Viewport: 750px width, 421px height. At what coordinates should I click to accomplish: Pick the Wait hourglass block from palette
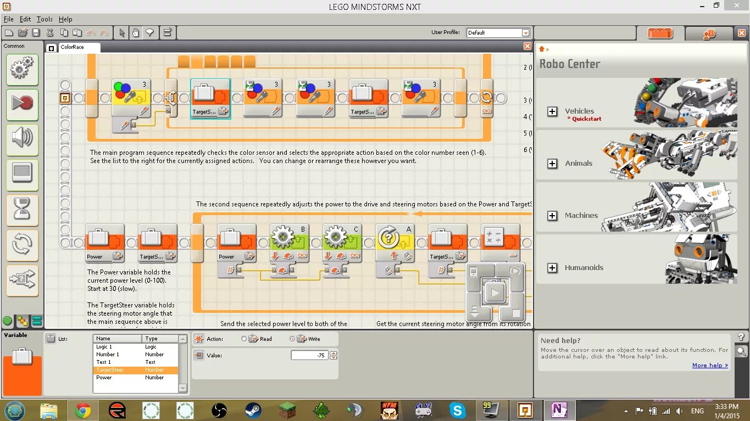click(22, 210)
